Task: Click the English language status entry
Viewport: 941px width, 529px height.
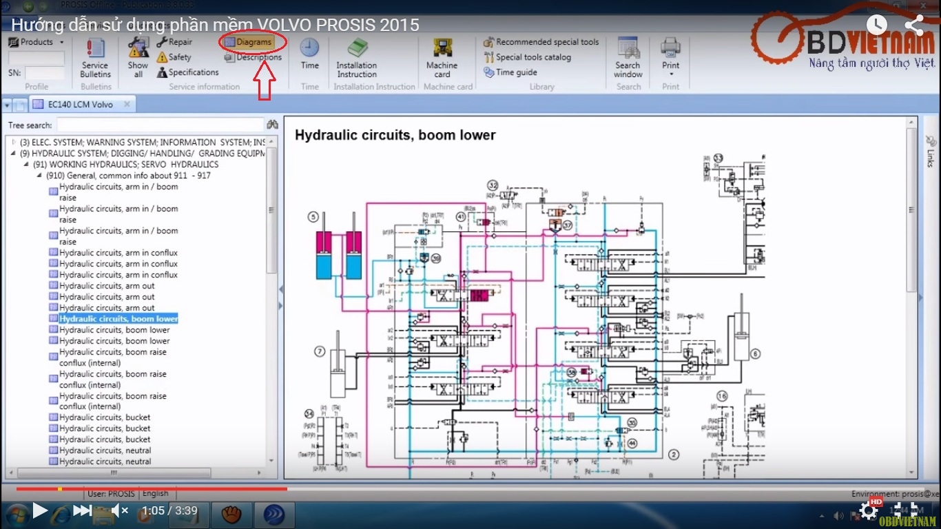Action: (x=155, y=493)
